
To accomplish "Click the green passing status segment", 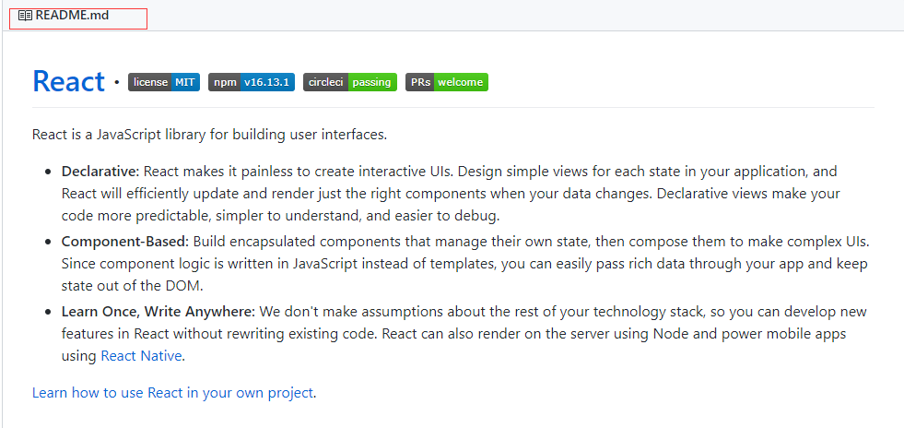I will (x=372, y=82).
